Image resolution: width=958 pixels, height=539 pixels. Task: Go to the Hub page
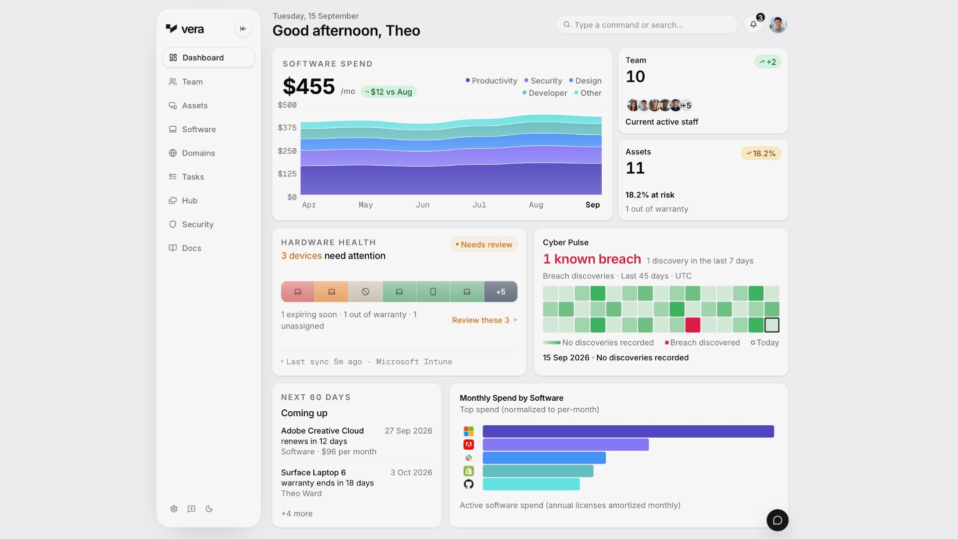tap(209, 201)
